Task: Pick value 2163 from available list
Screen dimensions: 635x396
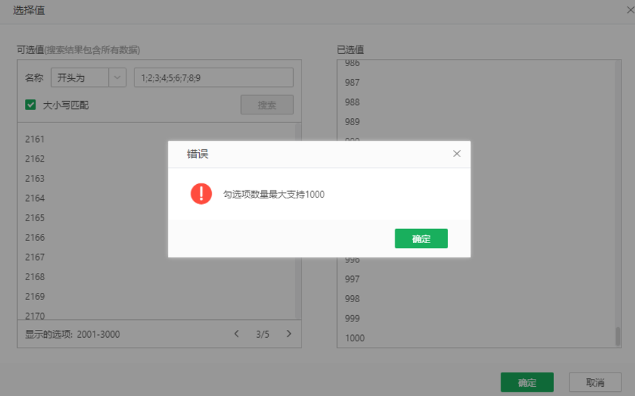Action: 35,178
